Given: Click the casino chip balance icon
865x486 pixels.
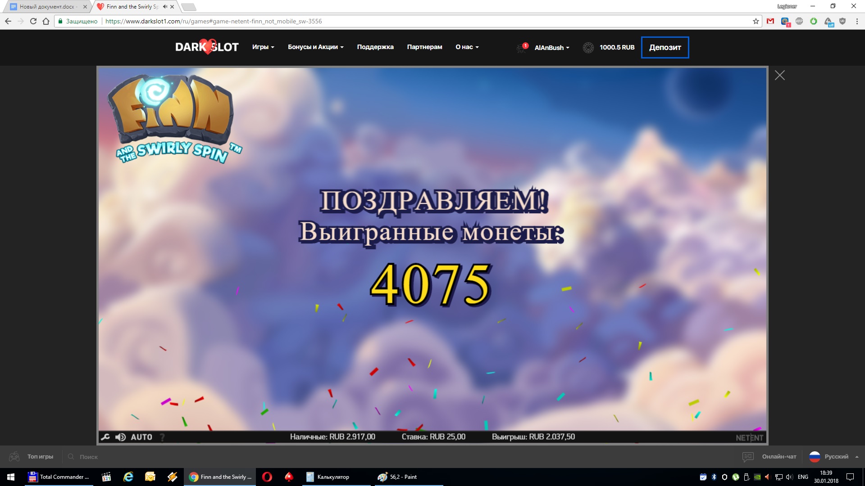Looking at the screenshot, I should (588, 47).
